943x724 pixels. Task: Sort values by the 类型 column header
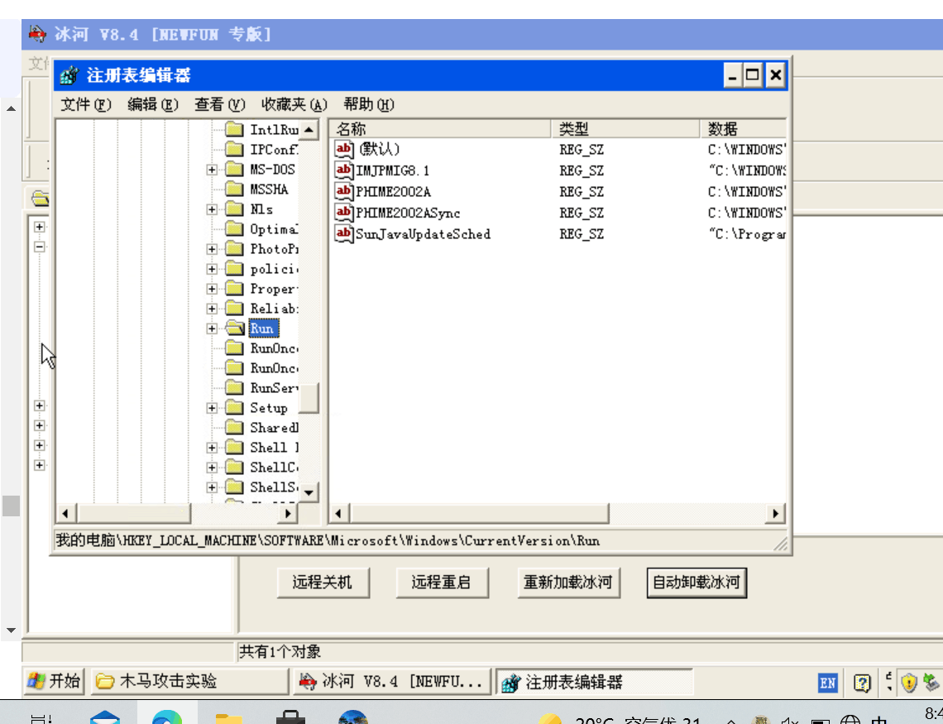(x=625, y=129)
